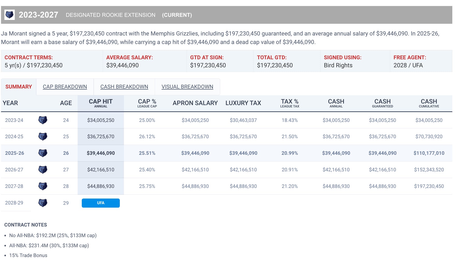Click the Grizzlies logo in the contract header
This screenshot has width=458, height=263.
coord(10,15)
